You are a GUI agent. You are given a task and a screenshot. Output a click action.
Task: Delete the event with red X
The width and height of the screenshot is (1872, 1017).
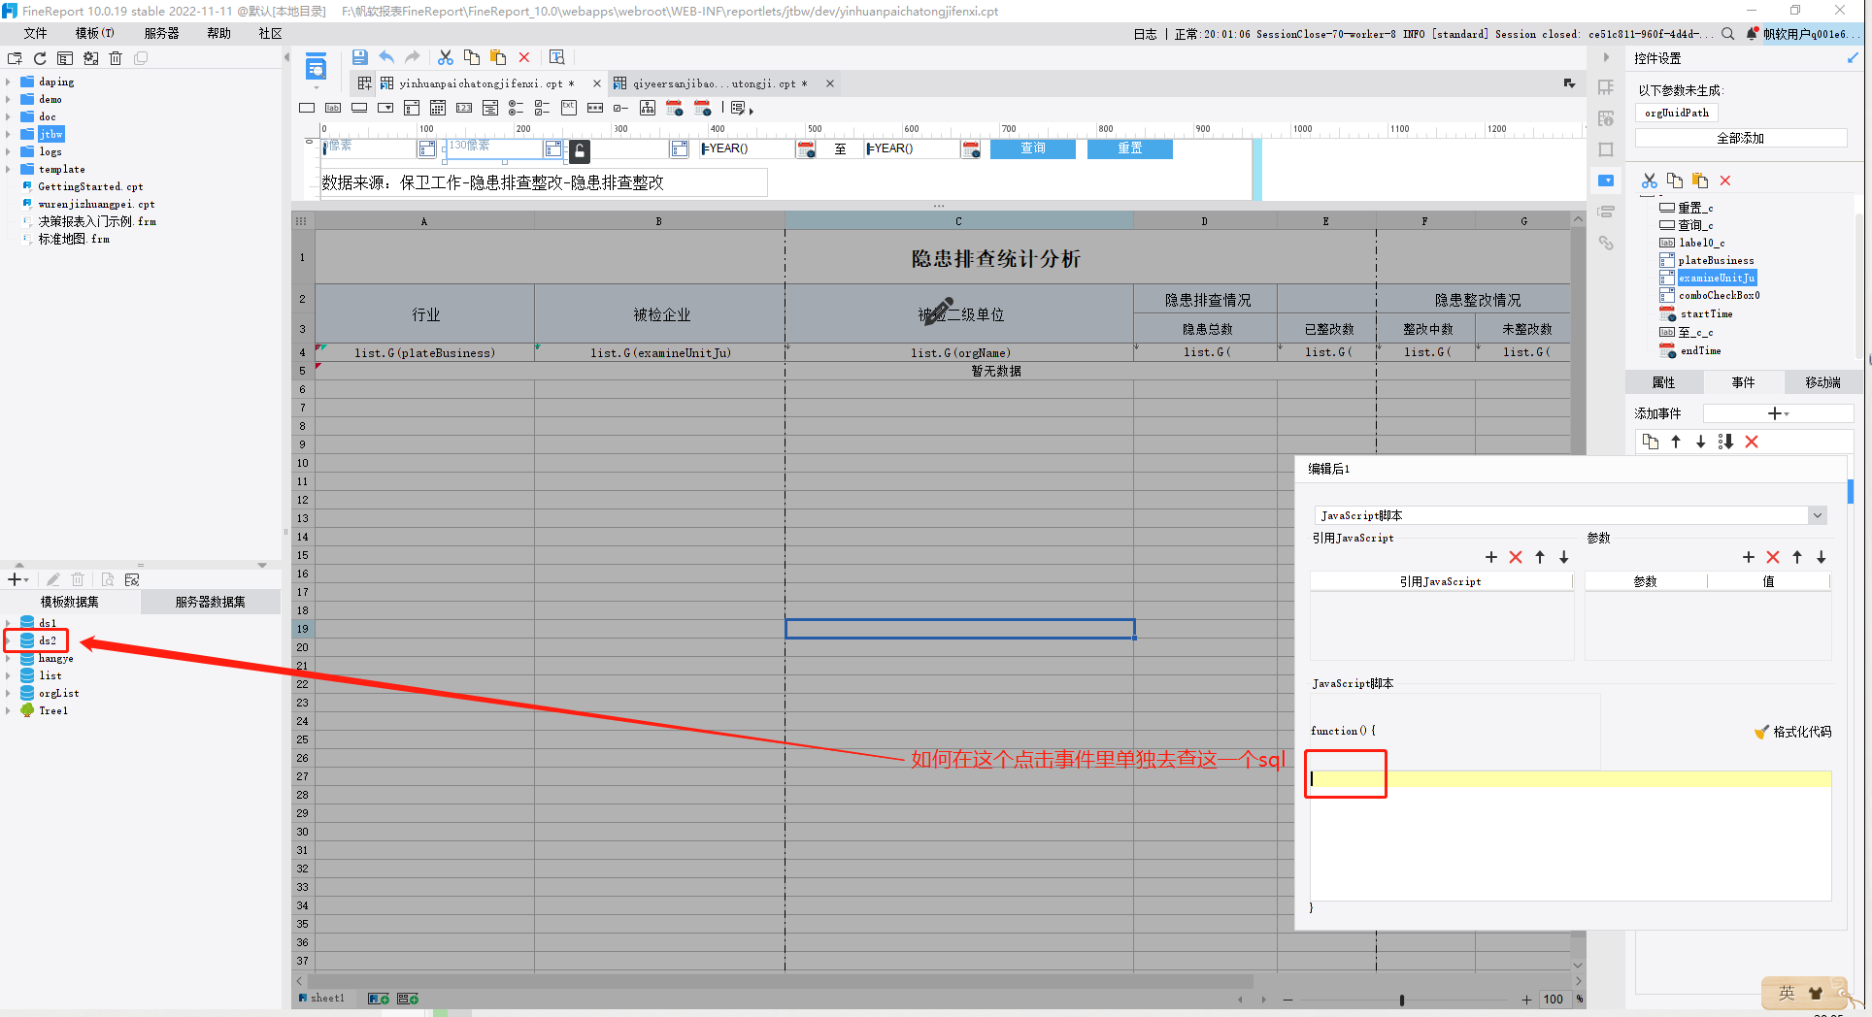point(1752,442)
